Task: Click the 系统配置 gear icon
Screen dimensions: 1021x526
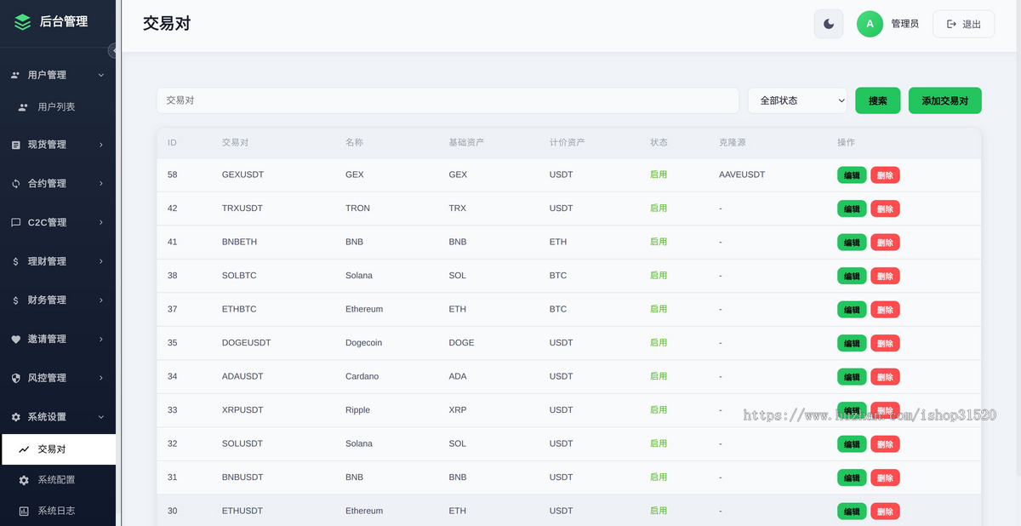Action: pyautogui.click(x=24, y=480)
